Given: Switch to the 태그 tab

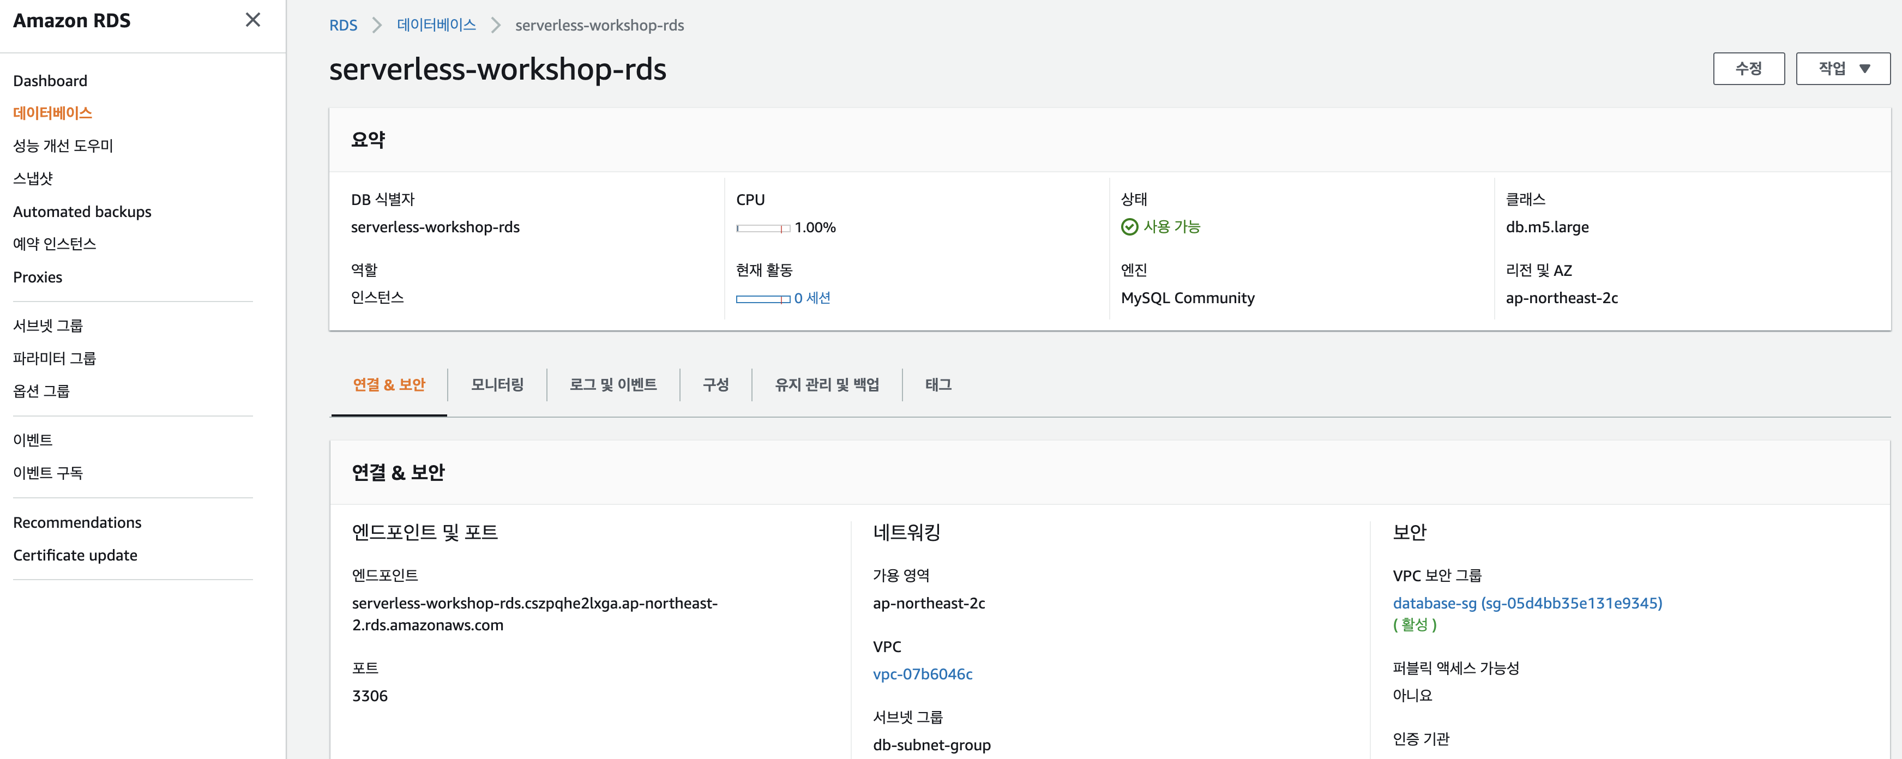Looking at the screenshot, I should (x=938, y=384).
